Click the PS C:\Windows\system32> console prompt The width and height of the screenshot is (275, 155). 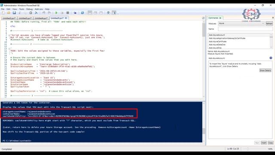[17, 141]
